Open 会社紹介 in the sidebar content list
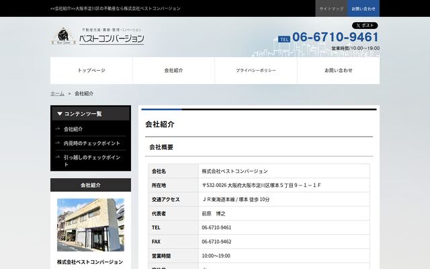Image resolution: width=430 pixels, height=269 pixels. [73, 129]
